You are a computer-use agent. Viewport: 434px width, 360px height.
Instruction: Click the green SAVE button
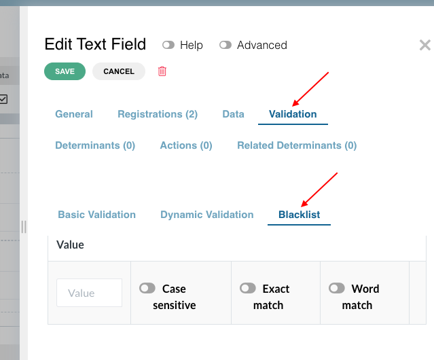pyautogui.click(x=65, y=71)
